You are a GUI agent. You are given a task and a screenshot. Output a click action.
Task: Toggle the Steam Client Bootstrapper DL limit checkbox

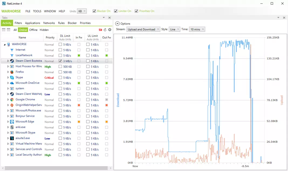pos(60,61)
